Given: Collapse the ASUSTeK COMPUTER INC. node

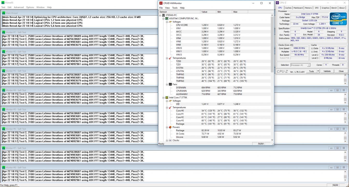Looking at the screenshot, I should (x=164, y=19).
